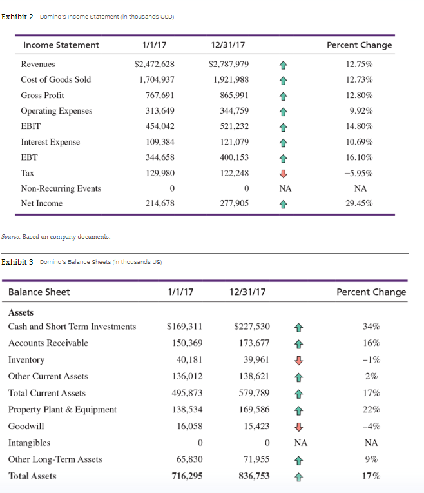The image size is (424, 493).
Task: Click the red down arrow in Goodwill row
Action: pyautogui.click(x=298, y=427)
